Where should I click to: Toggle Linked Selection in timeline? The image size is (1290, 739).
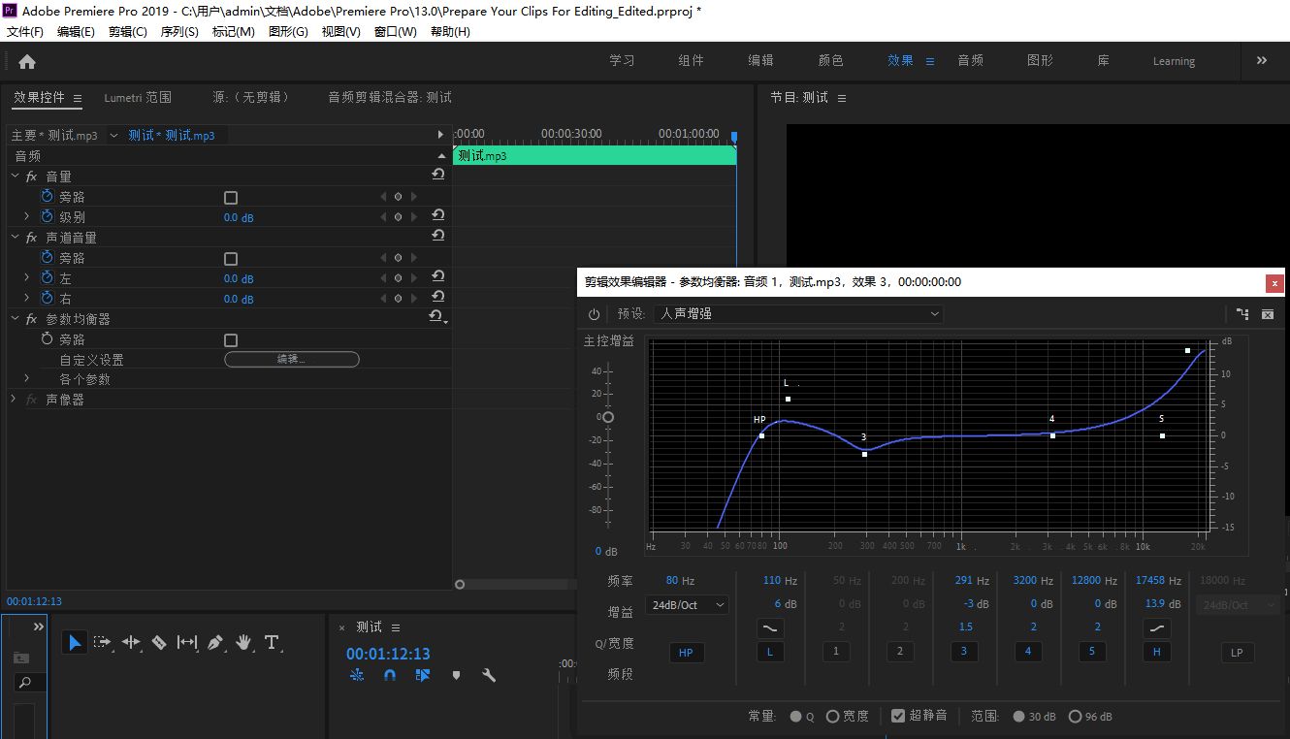pyautogui.click(x=422, y=675)
